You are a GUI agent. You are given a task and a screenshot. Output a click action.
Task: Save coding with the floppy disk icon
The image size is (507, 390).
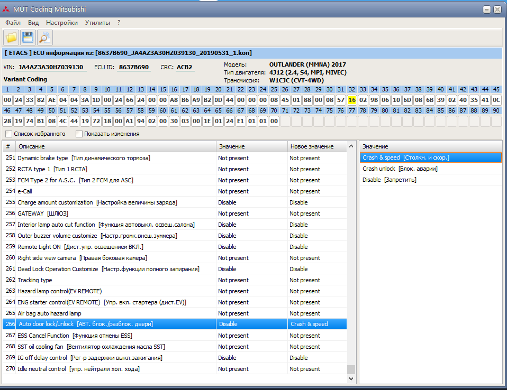point(28,38)
